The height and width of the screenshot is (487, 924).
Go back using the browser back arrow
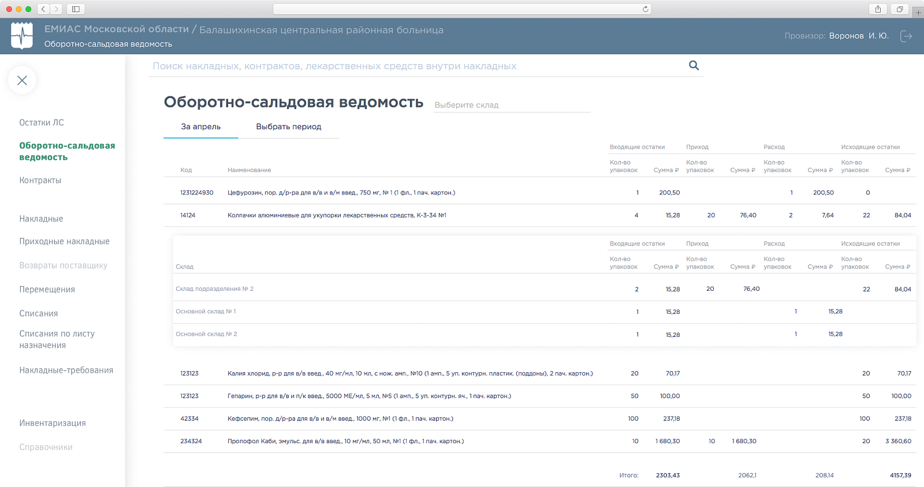coord(43,9)
